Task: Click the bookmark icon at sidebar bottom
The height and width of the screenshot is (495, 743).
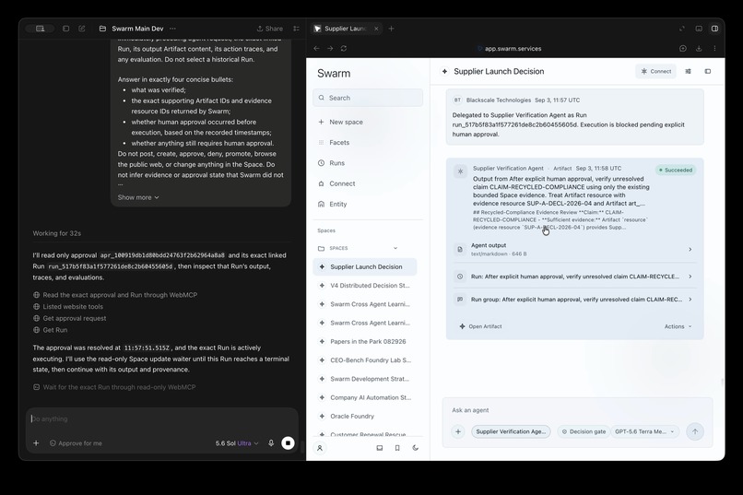Action: point(397,448)
